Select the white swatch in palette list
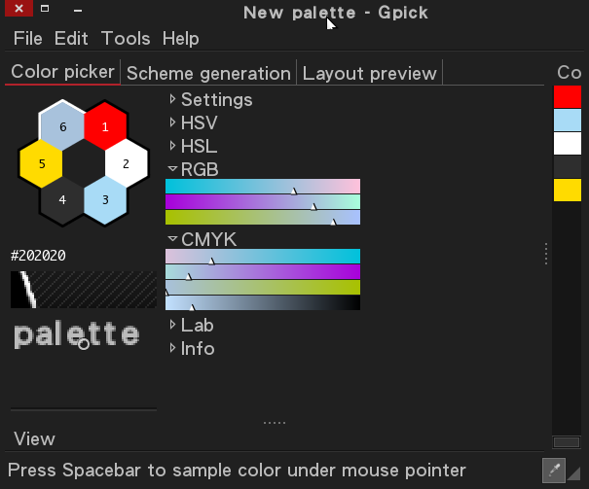This screenshot has height=489, width=589. pyautogui.click(x=568, y=143)
